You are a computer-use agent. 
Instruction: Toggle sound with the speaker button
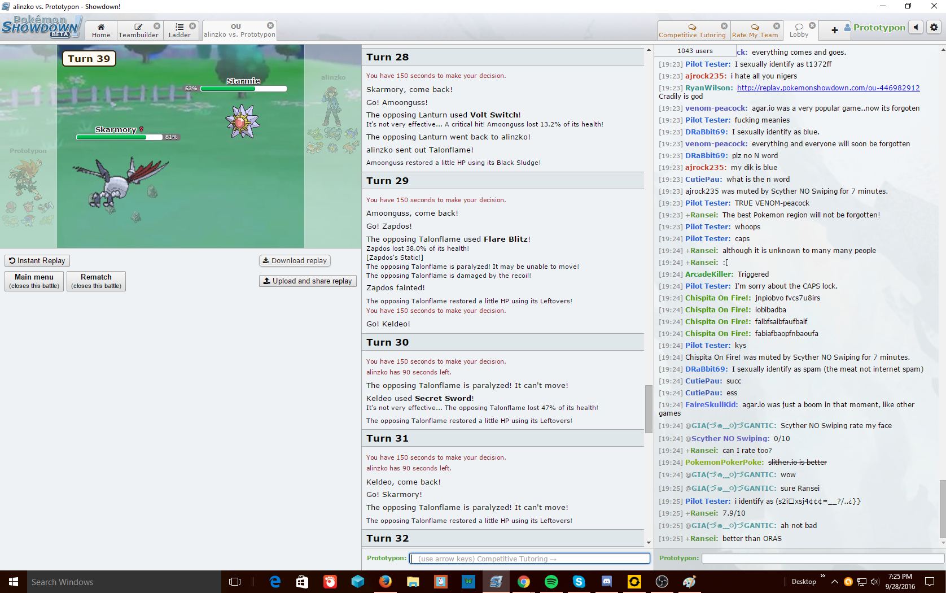(916, 27)
